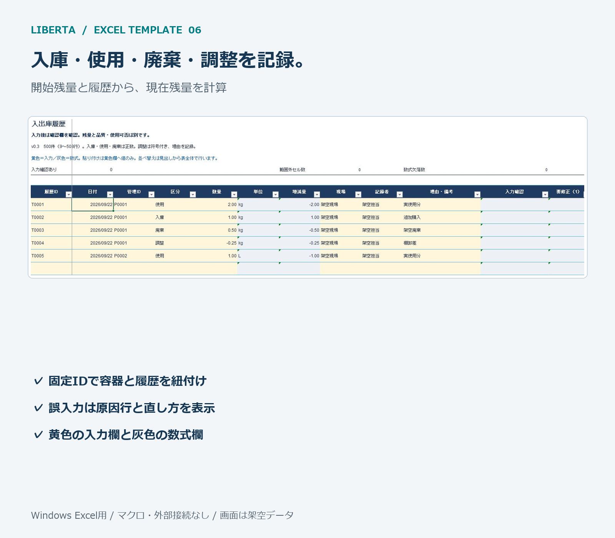615x538 pixels.
Task: Select the cell T0004
Action: click(51, 243)
